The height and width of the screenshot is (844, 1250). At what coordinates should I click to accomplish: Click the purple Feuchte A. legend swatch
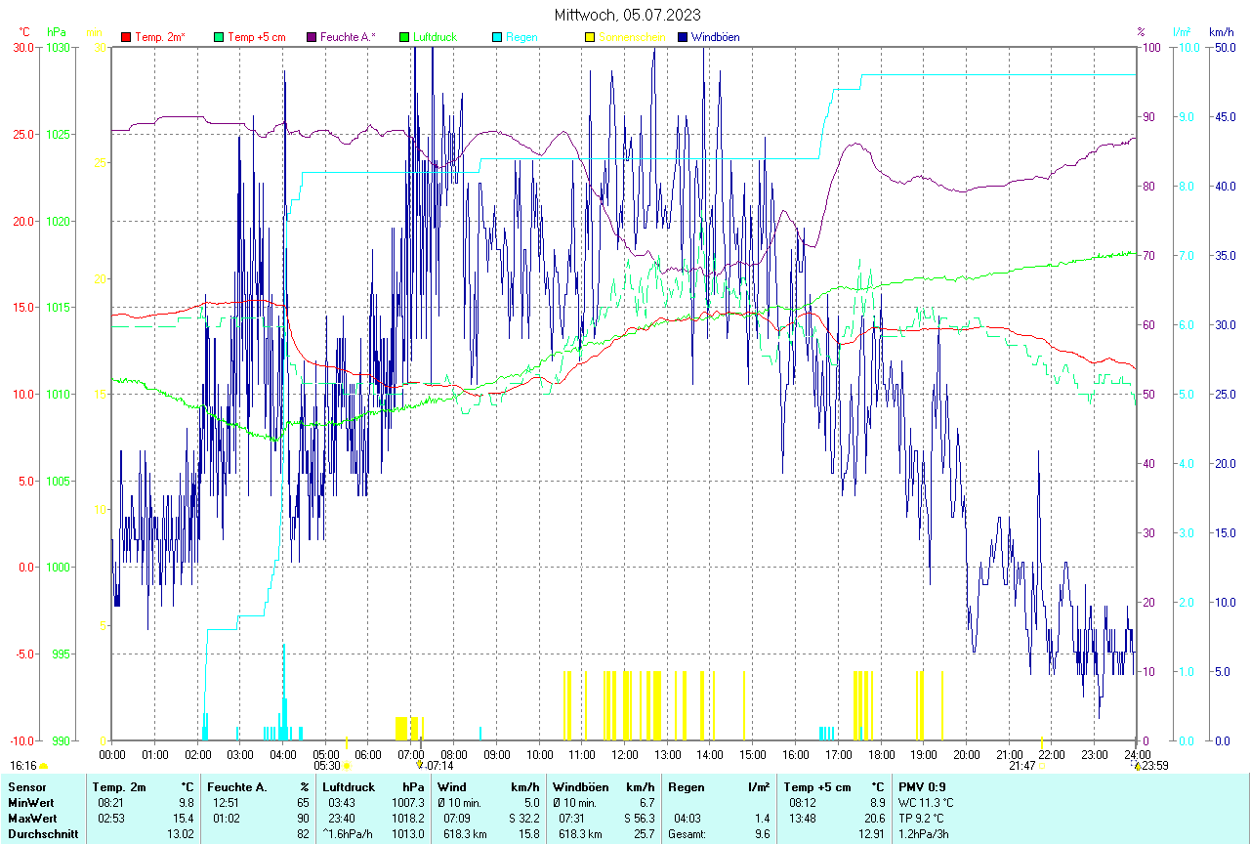point(312,37)
